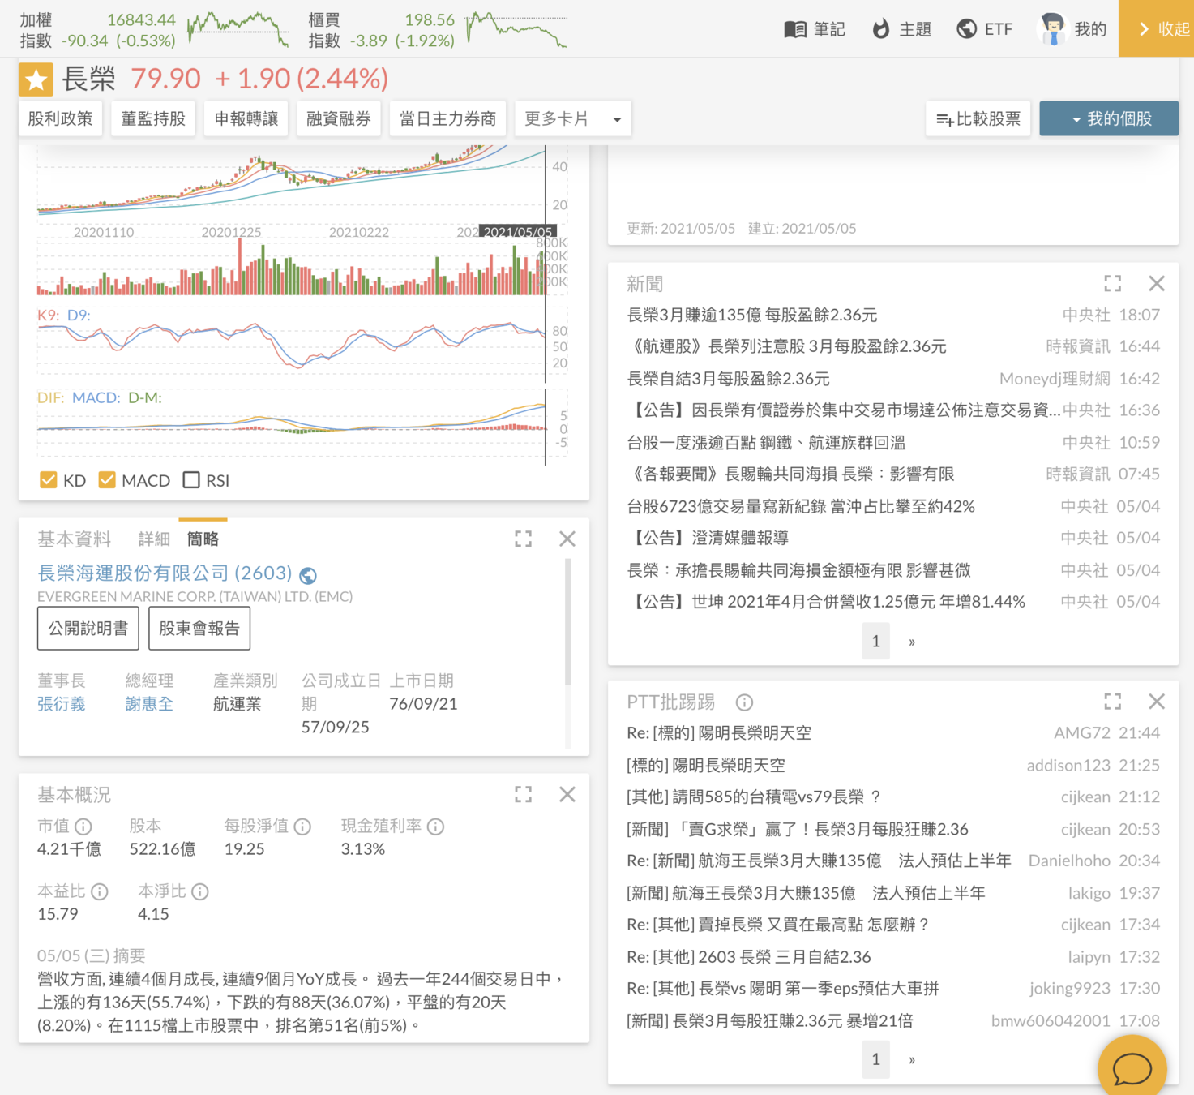Open PTT post [標的] 陽明長榮明天空 by addison123
The height and width of the screenshot is (1095, 1194).
706,765
